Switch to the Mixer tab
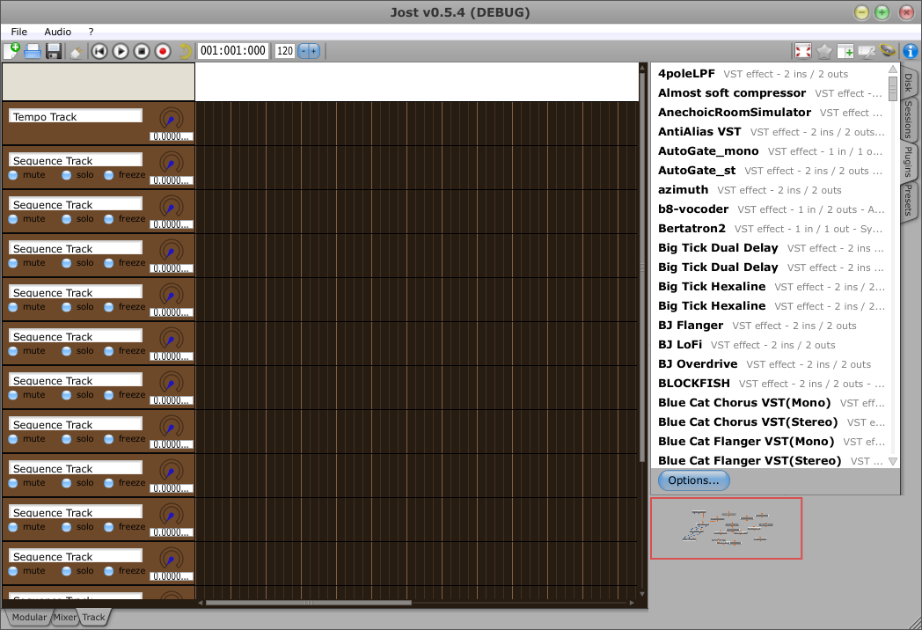This screenshot has width=922, height=630. click(65, 618)
